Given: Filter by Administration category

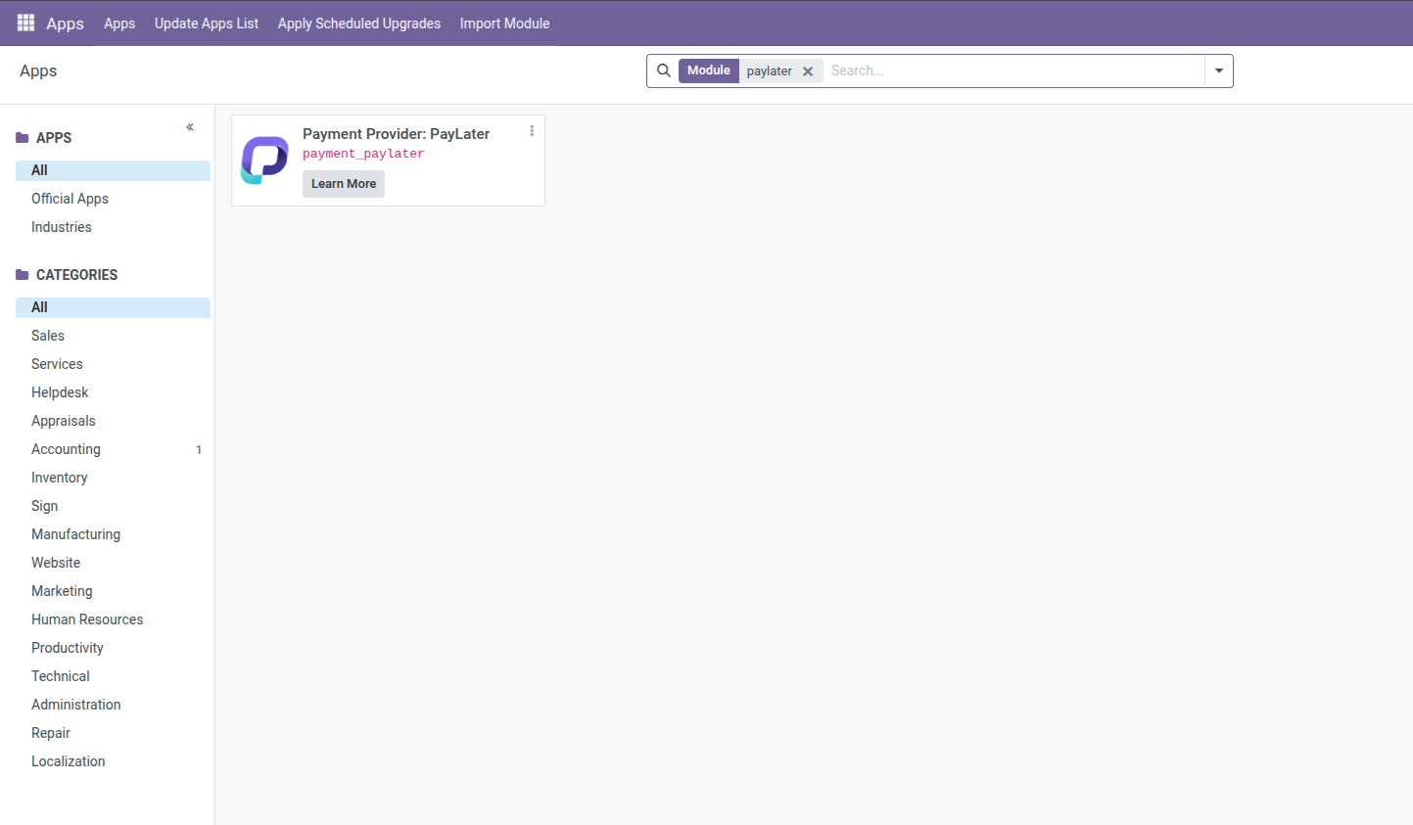Looking at the screenshot, I should (113, 705).
